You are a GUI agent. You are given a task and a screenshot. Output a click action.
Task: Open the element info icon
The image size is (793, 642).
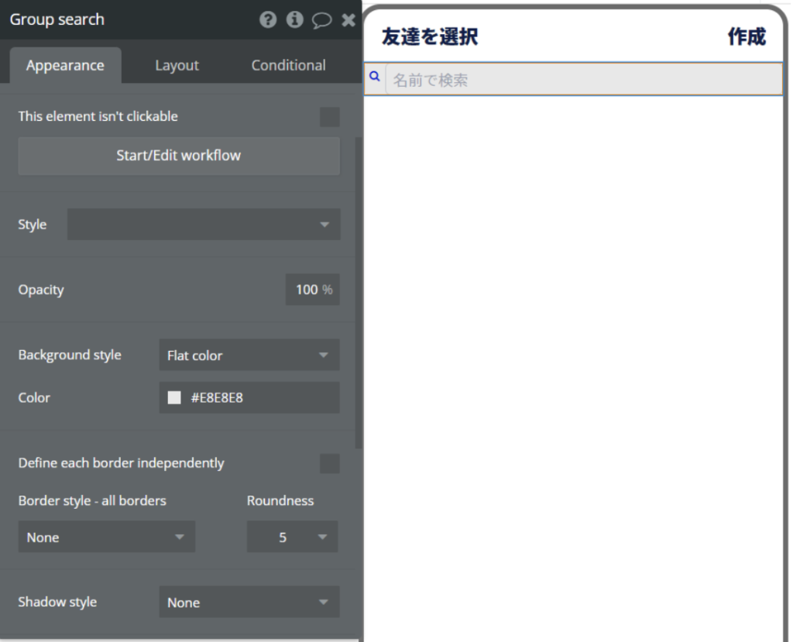[x=294, y=20]
